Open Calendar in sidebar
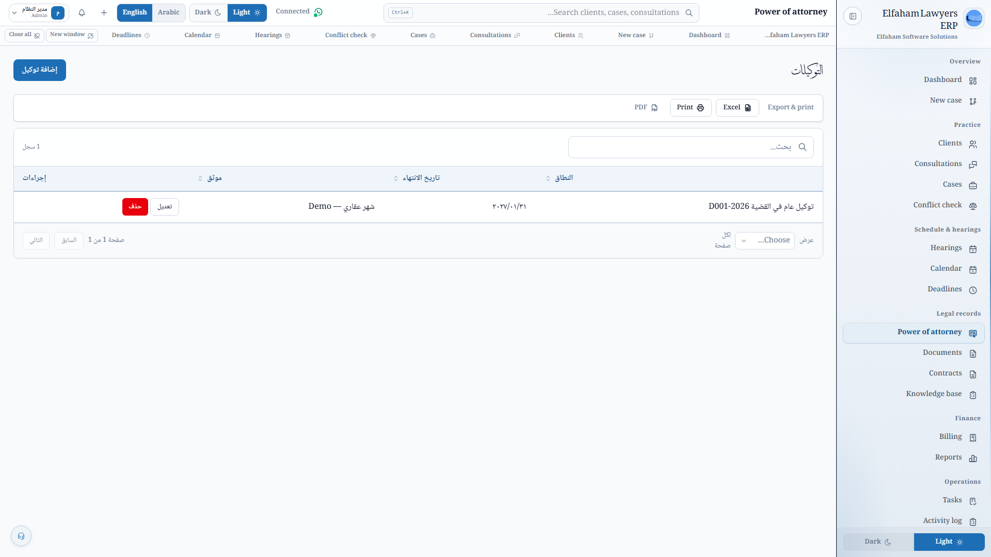The height and width of the screenshot is (557, 991). tap(914, 269)
